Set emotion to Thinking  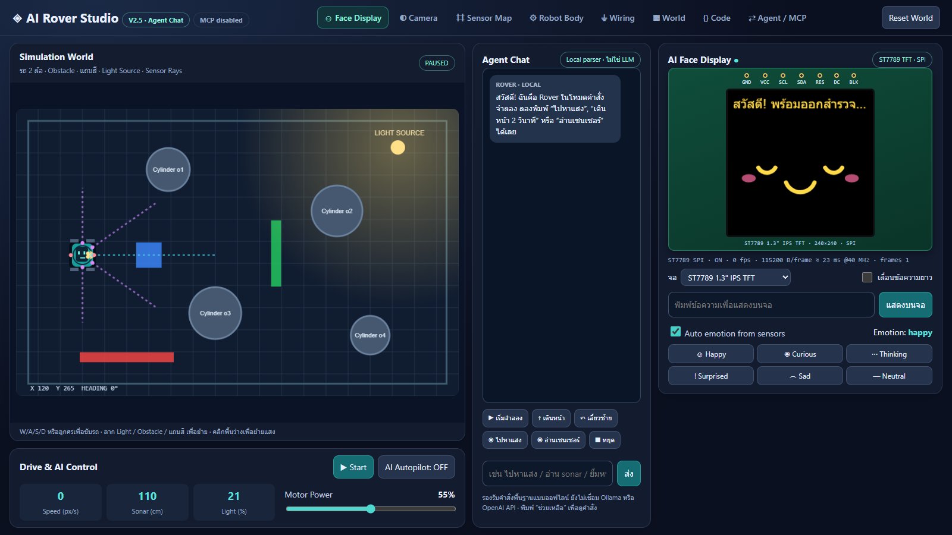(889, 354)
